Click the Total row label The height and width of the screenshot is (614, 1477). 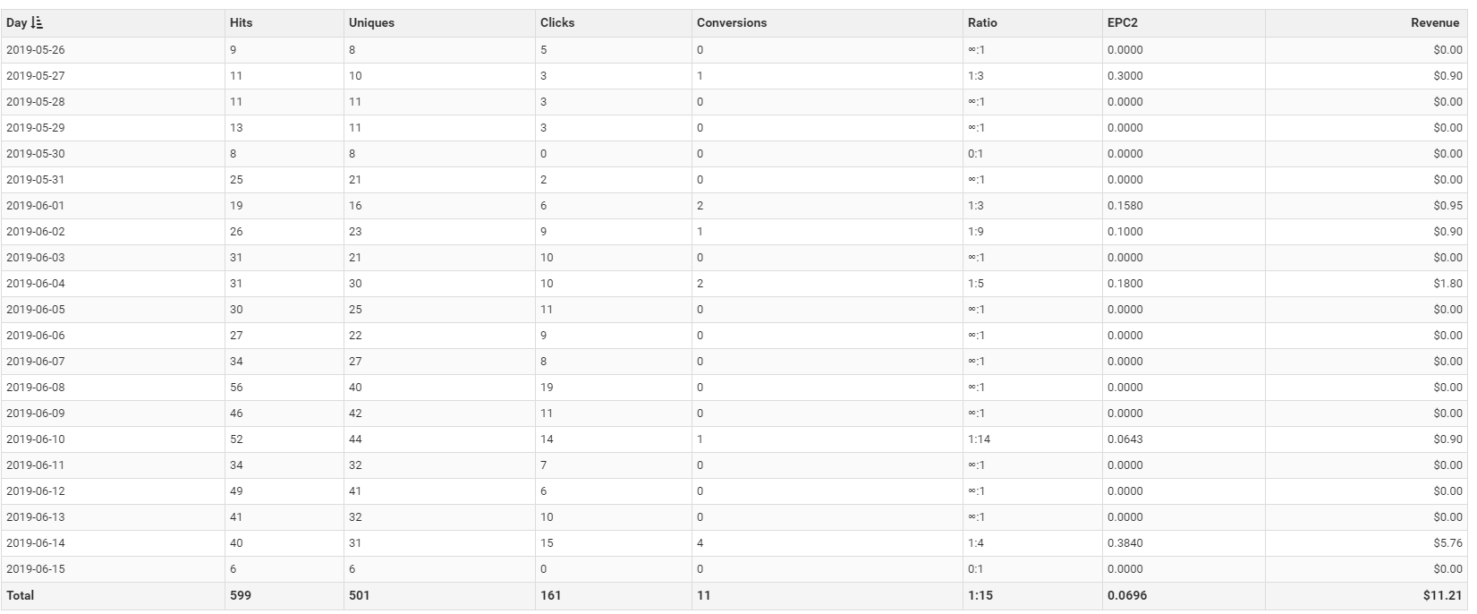[x=20, y=595]
